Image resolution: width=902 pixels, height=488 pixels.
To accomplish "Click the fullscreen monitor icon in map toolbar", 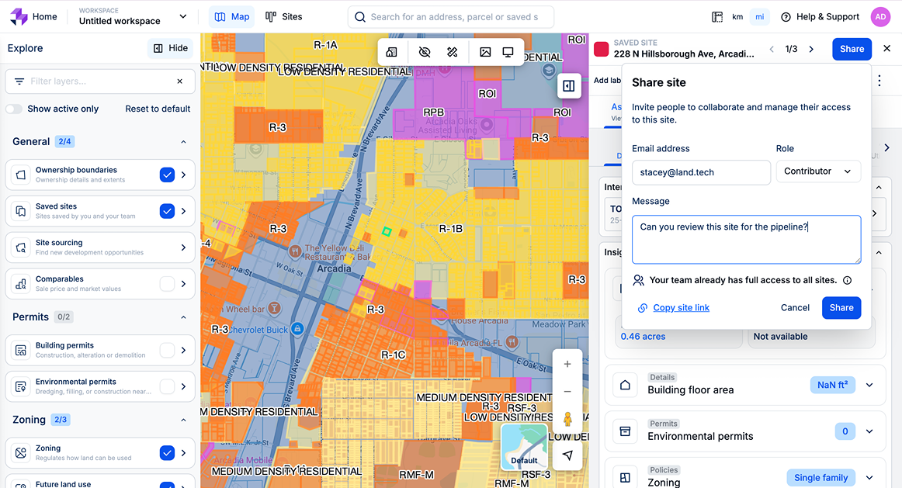I will click(508, 52).
